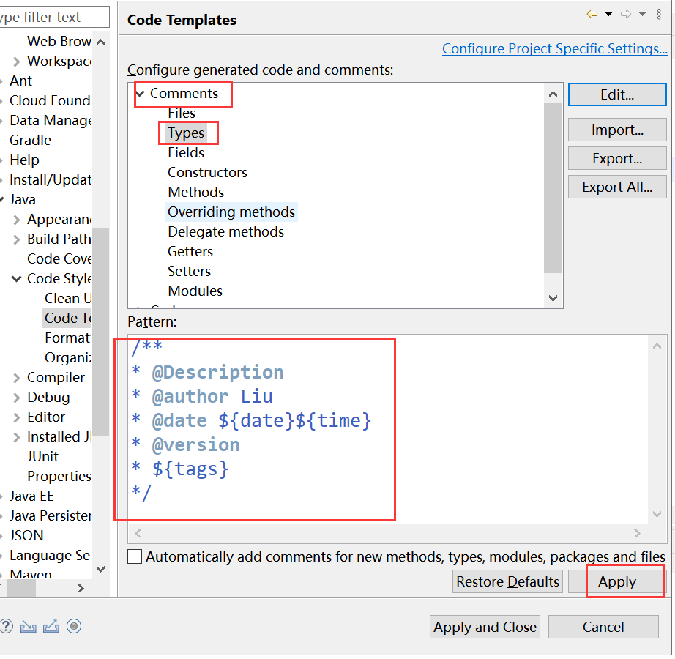675x659 pixels.
Task: Click the export preferences icon
Action: click(51, 627)
